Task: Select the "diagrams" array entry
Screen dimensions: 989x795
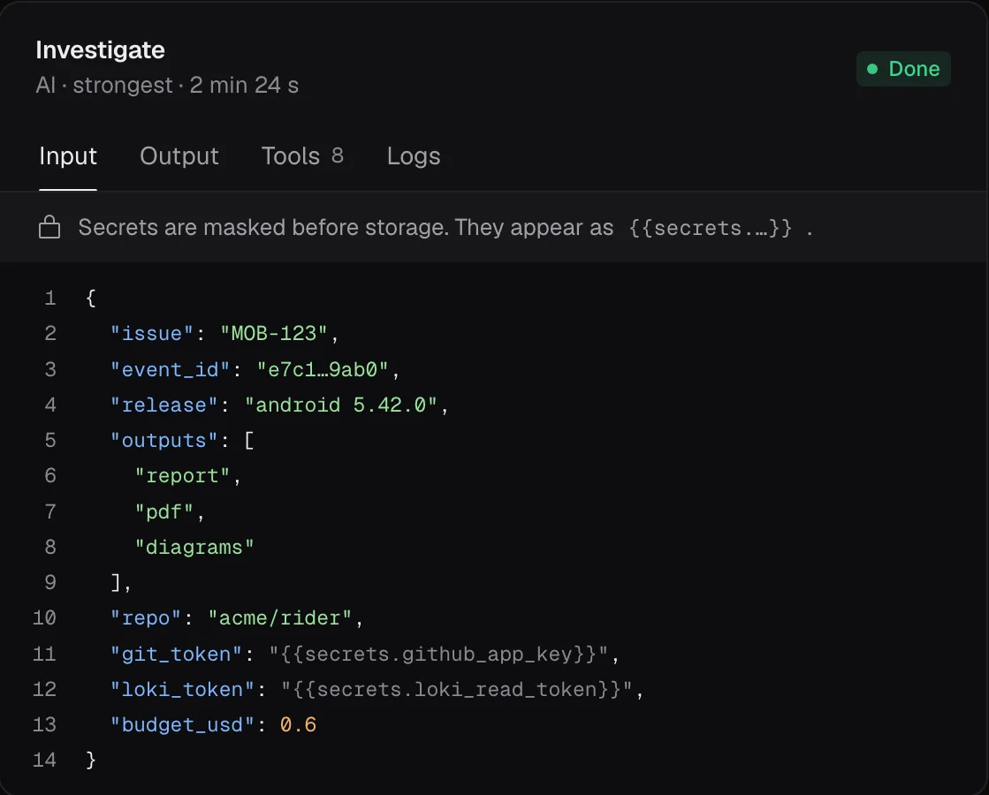Action: point(194,547)
